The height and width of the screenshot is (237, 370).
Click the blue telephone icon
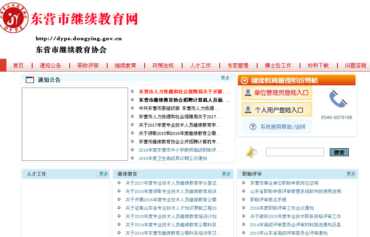pyautogui.click(x=338, y=99)
